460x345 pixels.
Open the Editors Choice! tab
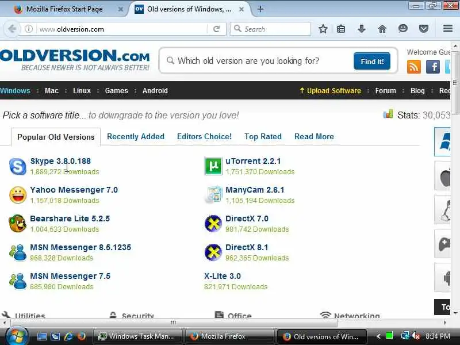[x=204, y=136]
